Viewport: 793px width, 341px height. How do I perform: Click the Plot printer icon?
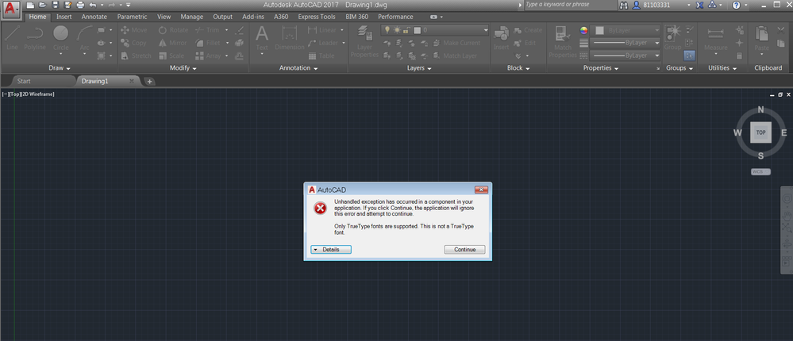point(80,5)
